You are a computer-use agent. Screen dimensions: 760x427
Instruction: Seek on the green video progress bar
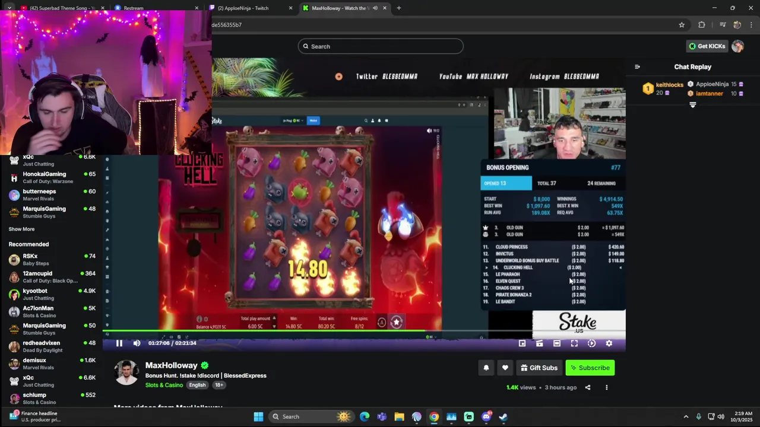pos(364,331)
